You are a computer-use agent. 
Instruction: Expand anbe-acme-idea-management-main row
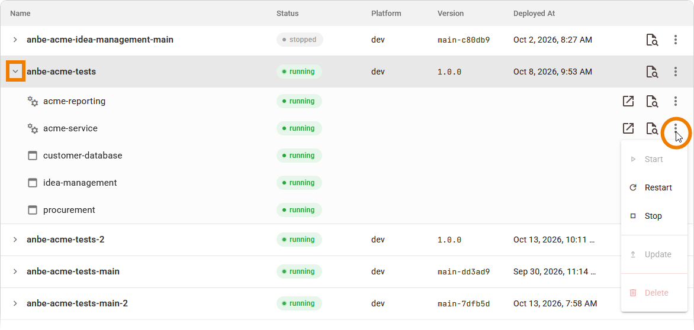[15, 40]
